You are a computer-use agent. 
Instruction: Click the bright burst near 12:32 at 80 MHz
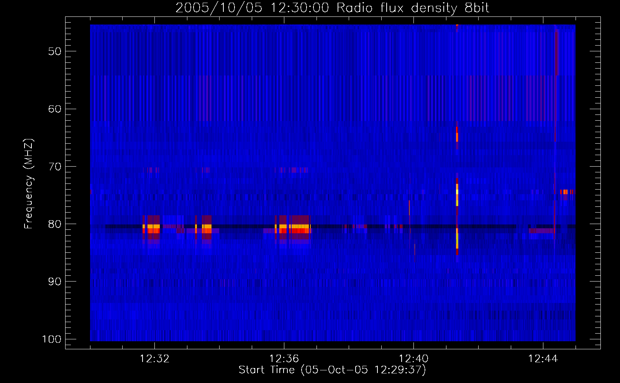click(151, 229)
